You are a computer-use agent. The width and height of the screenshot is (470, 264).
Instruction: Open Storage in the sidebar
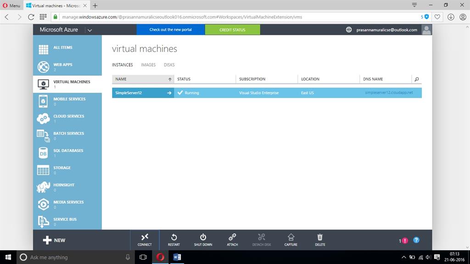pyautogui.click(x=67, y=170)
